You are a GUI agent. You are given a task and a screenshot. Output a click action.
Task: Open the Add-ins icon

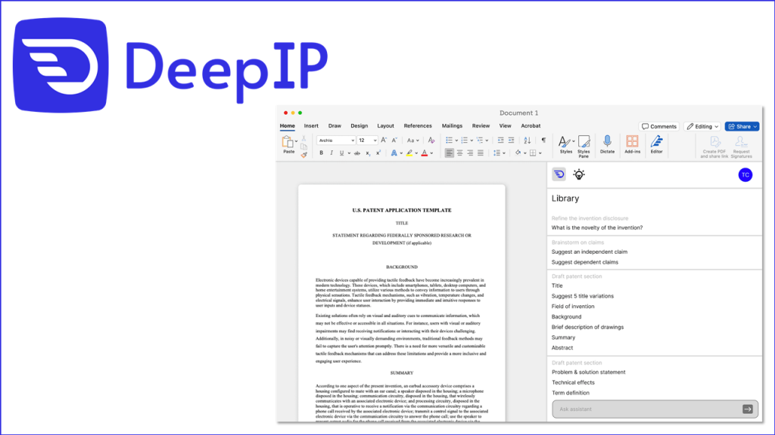632,142
